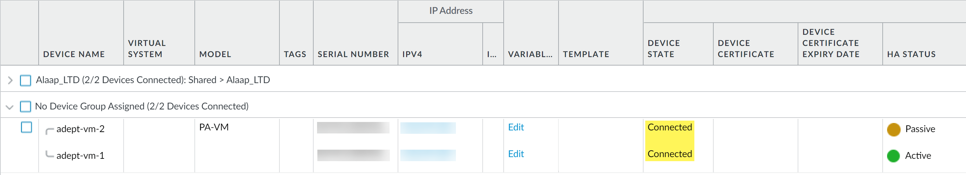This screenshot has width=966, height=175.
Task: Click the adept-vm-1 HA tree connector icon
Action: (49, 154)
